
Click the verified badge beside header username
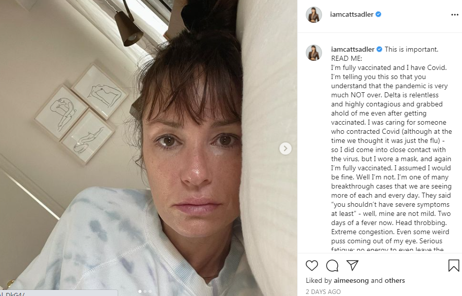378,14
